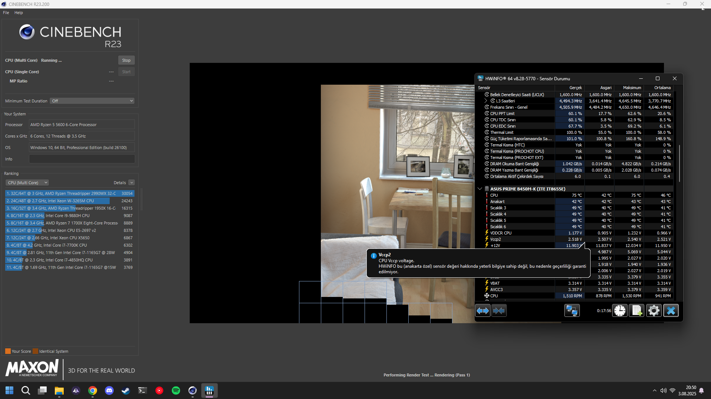Open YouTube Music from the taskbar
This screenshot has width=711, height=399.
[x=159, y=390]
